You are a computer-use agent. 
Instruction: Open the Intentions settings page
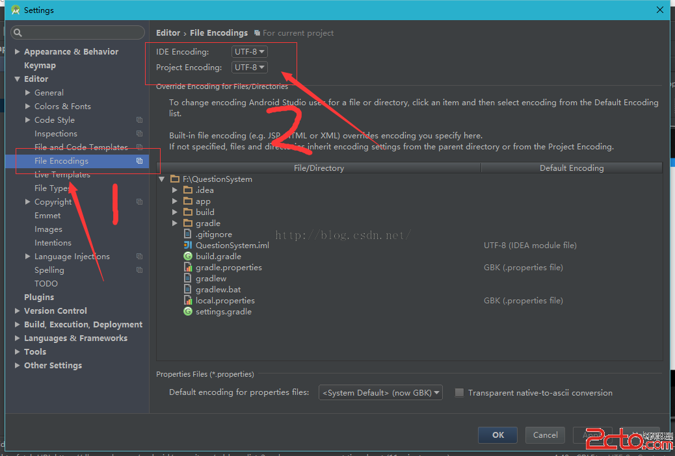pos(53,243)
